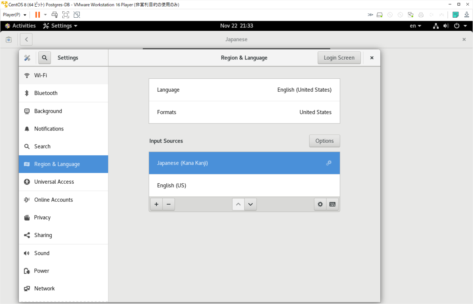Click the double-chevron expand devices icon
This screenshot has height=304, width=473.
click(x=370, y=15)
